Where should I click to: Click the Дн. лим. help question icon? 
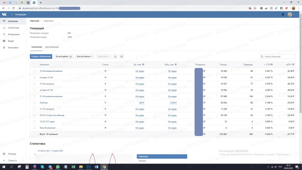click(x=143, y=65)
